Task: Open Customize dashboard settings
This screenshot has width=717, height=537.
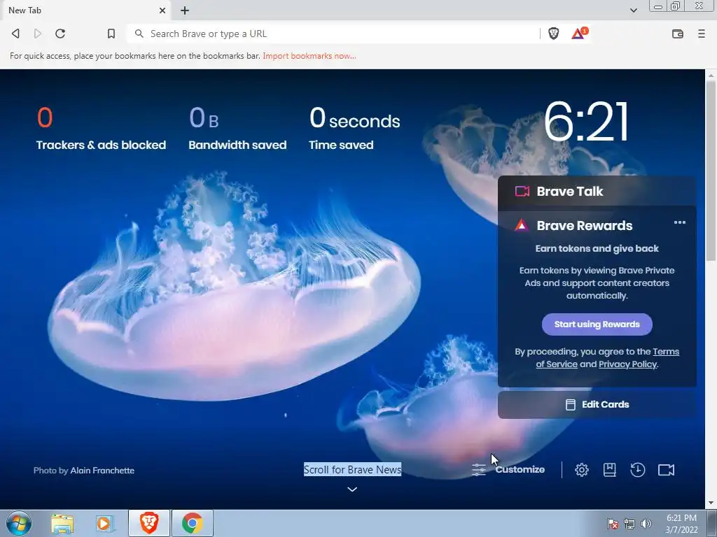Action: (508, 469)
